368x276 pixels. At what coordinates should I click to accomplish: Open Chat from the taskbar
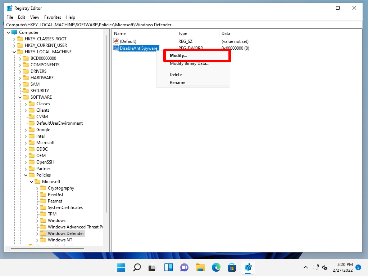click(184, 267)
